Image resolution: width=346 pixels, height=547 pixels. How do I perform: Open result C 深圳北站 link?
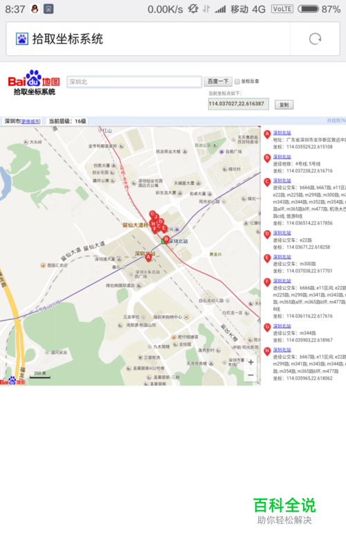coord(282,181)
